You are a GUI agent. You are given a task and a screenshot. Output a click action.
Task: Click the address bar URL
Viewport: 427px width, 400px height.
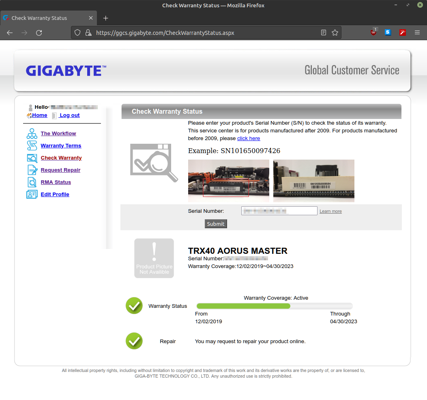point(165,33)
